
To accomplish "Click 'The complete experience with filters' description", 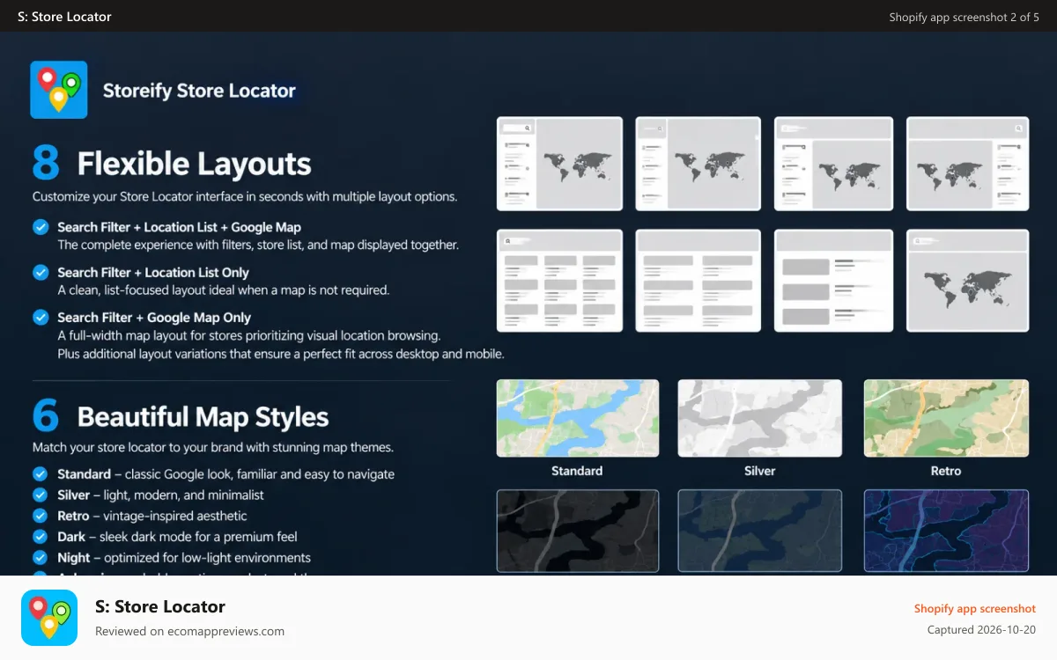I will [x=258, y=245].
